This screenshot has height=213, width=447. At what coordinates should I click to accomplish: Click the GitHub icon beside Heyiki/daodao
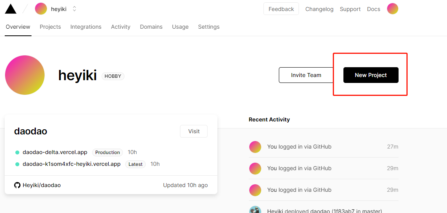point(17,185)
